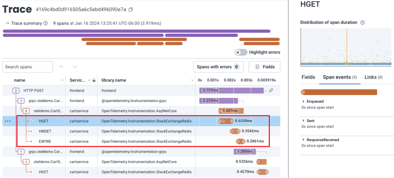Collapse the HTTP POST span with 2 children

click(16, 91)
